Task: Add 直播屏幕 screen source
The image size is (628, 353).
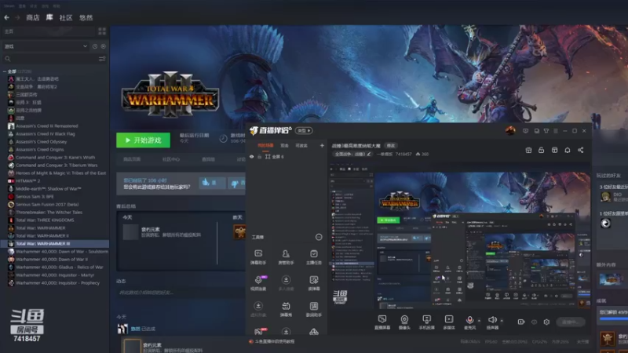Action: 382,322
